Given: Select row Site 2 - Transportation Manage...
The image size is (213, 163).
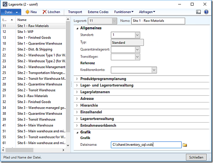Looking at the screenshot, I should [34, 73].
